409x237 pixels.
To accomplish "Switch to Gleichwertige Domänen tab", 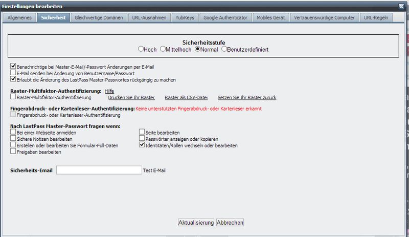I will click(99, 18).
